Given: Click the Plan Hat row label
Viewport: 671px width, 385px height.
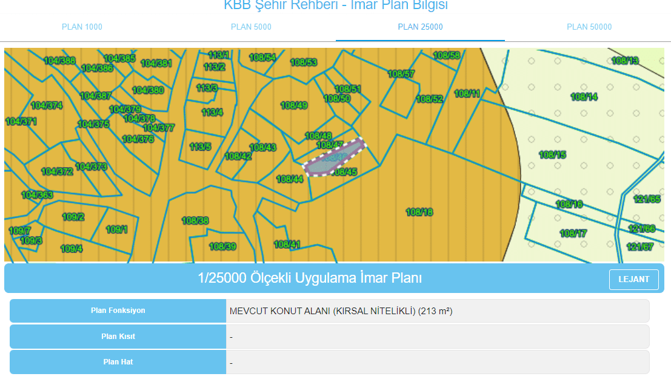Looking at the screenshot, I should click(x=118, y=362).
